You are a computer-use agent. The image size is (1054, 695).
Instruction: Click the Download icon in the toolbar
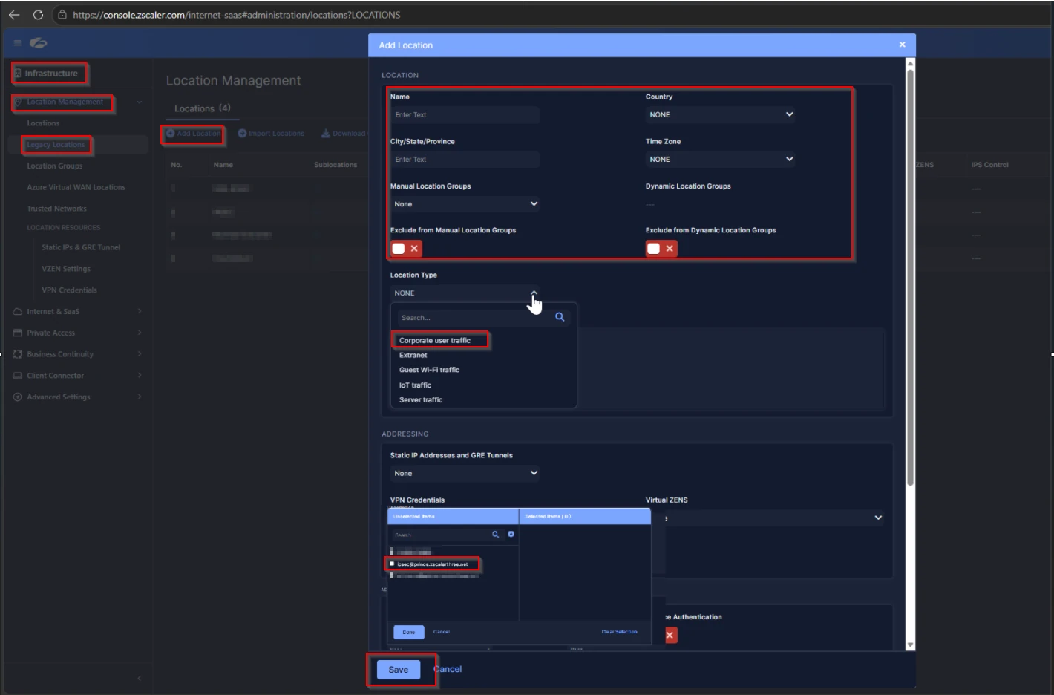coord(325,134)
